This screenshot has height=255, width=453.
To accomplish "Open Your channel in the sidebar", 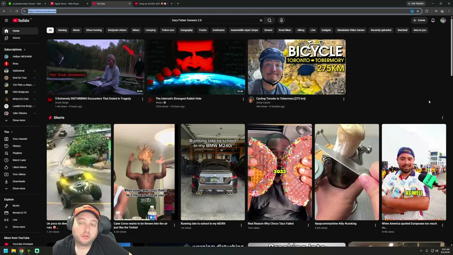I will [20, 139].
